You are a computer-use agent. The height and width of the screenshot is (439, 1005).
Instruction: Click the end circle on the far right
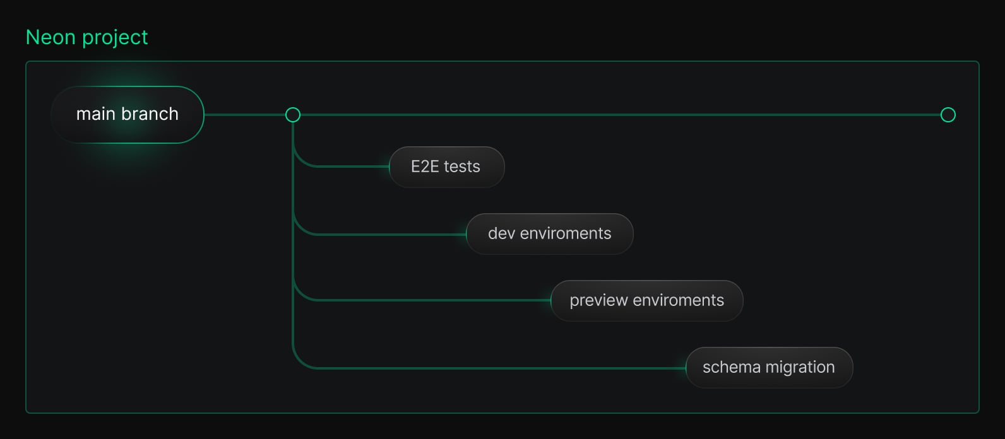pos(948,115)
